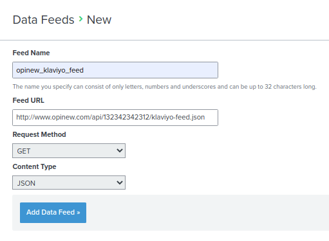The height and width of the screenshot is (241, 329).
Task: Click the Feed URL input field
Action: pos(115,118)
